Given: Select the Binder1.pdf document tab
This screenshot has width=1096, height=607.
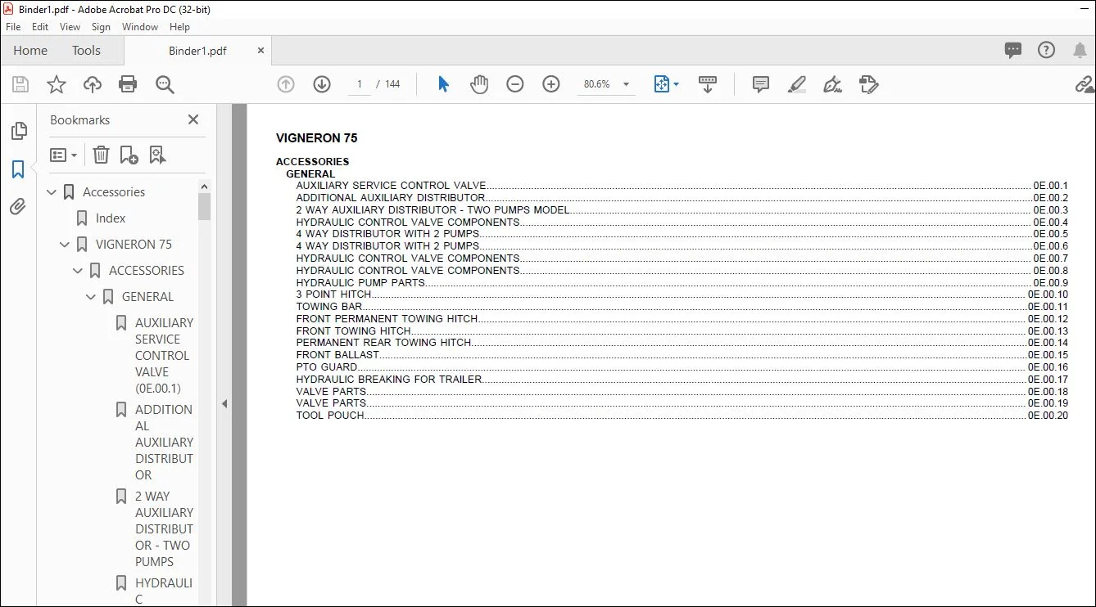Looking at the screenshot, I should click(x=197, y=51).
